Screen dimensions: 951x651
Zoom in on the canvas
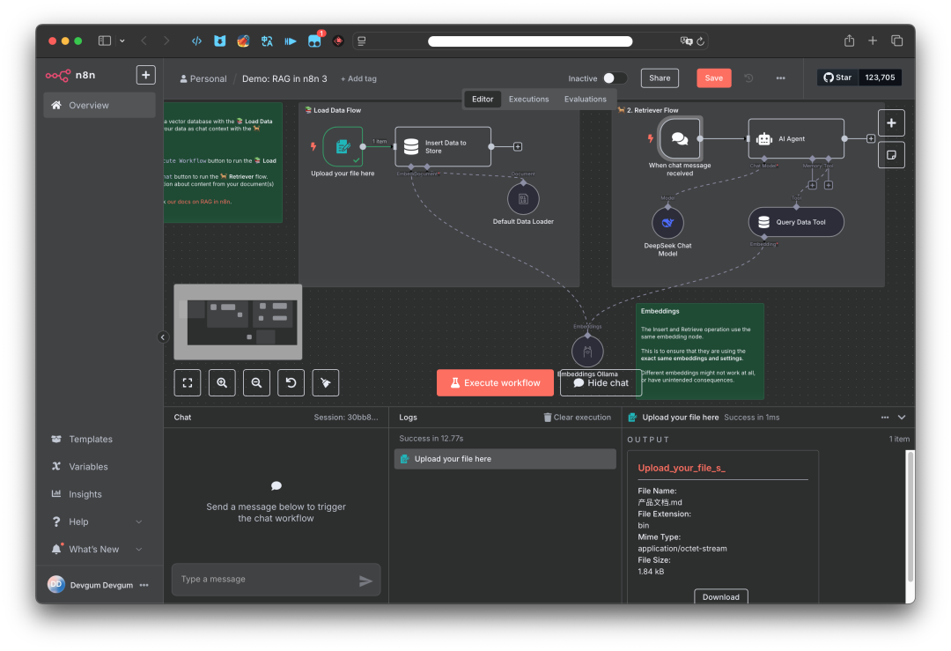click(x=222, y=383)
